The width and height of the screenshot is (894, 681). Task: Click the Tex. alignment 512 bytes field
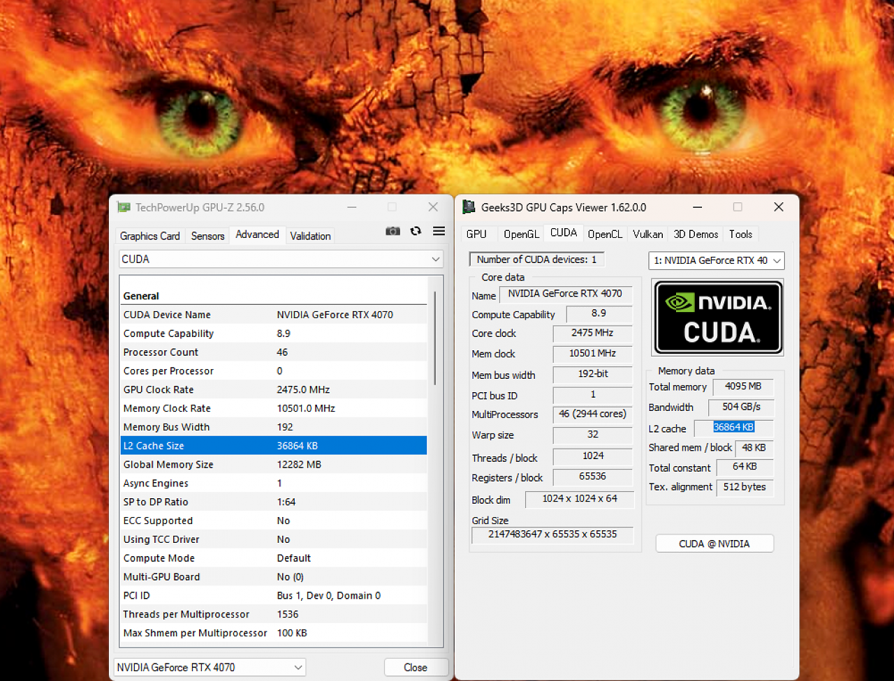[745, 487]
